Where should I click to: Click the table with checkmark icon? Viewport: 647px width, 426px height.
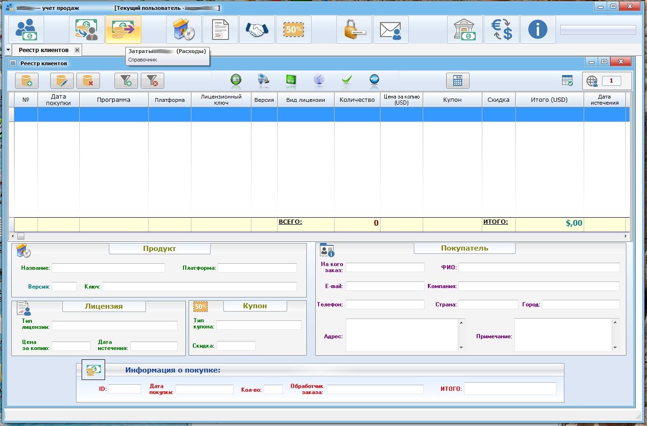(x=567, y=80)
